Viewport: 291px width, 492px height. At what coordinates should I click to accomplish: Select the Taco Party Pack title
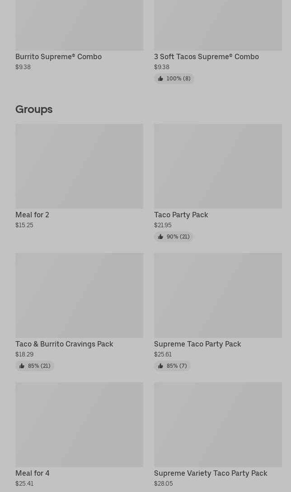181,215
